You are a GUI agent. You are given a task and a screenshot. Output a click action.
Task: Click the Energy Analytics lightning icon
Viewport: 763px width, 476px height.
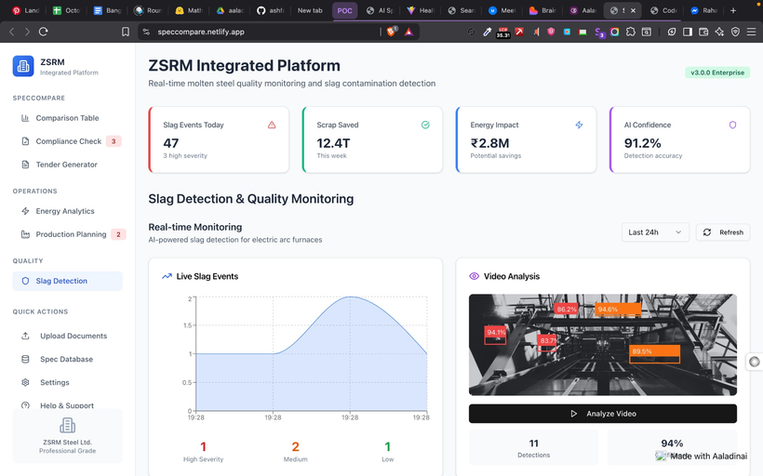point(25,211)
